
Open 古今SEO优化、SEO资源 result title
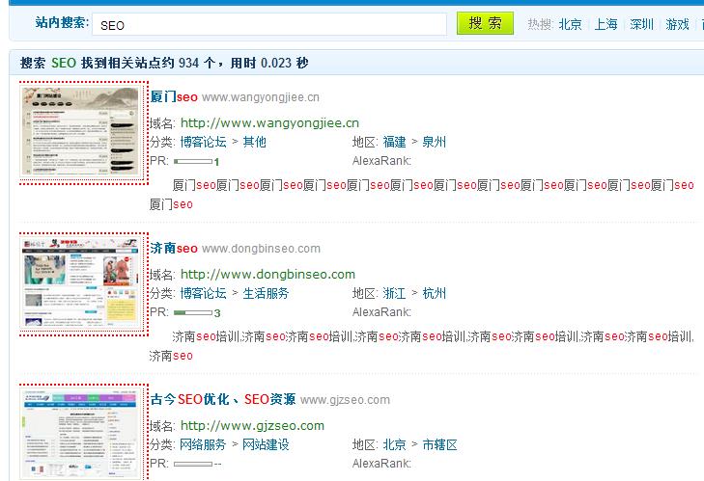223,399
